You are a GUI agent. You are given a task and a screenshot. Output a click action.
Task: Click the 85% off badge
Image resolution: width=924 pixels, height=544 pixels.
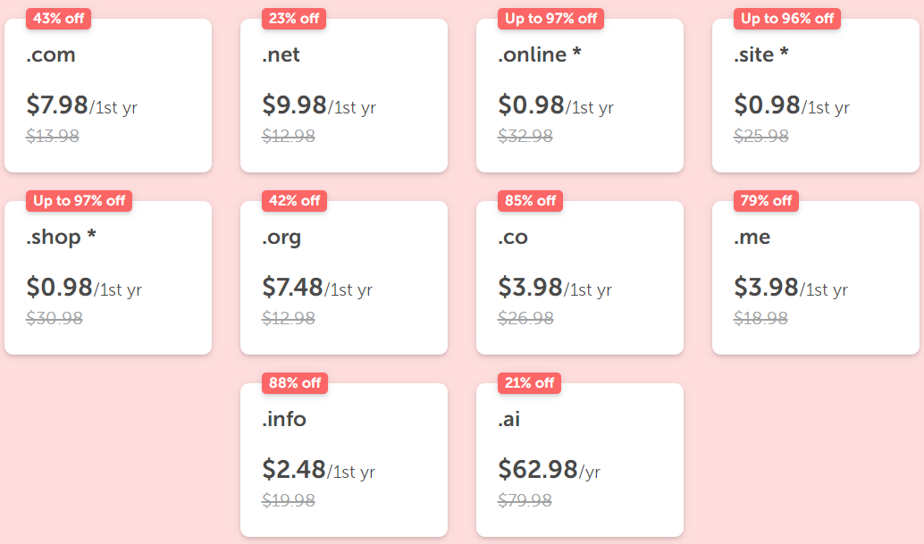point(531,200)
